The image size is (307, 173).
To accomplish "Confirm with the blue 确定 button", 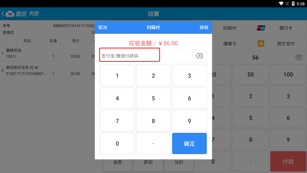I will point(189,143).
